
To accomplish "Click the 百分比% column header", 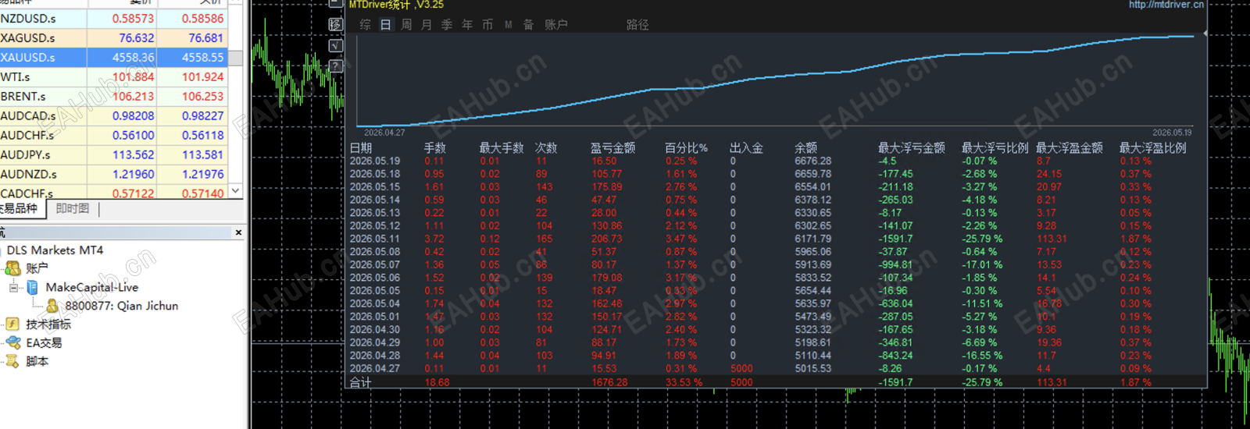I will pos(686,147).
